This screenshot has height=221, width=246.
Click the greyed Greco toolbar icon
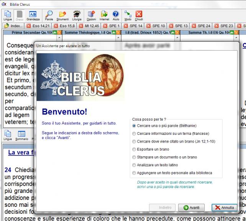(20, 16)
